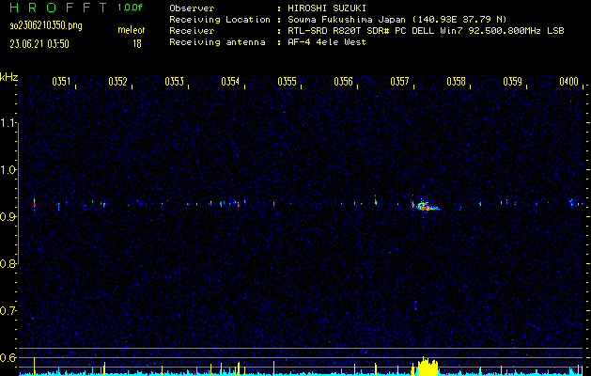Select the 0.8 kHz axis label
Screen dimensions: 591x376
click(x=9, y=263)
